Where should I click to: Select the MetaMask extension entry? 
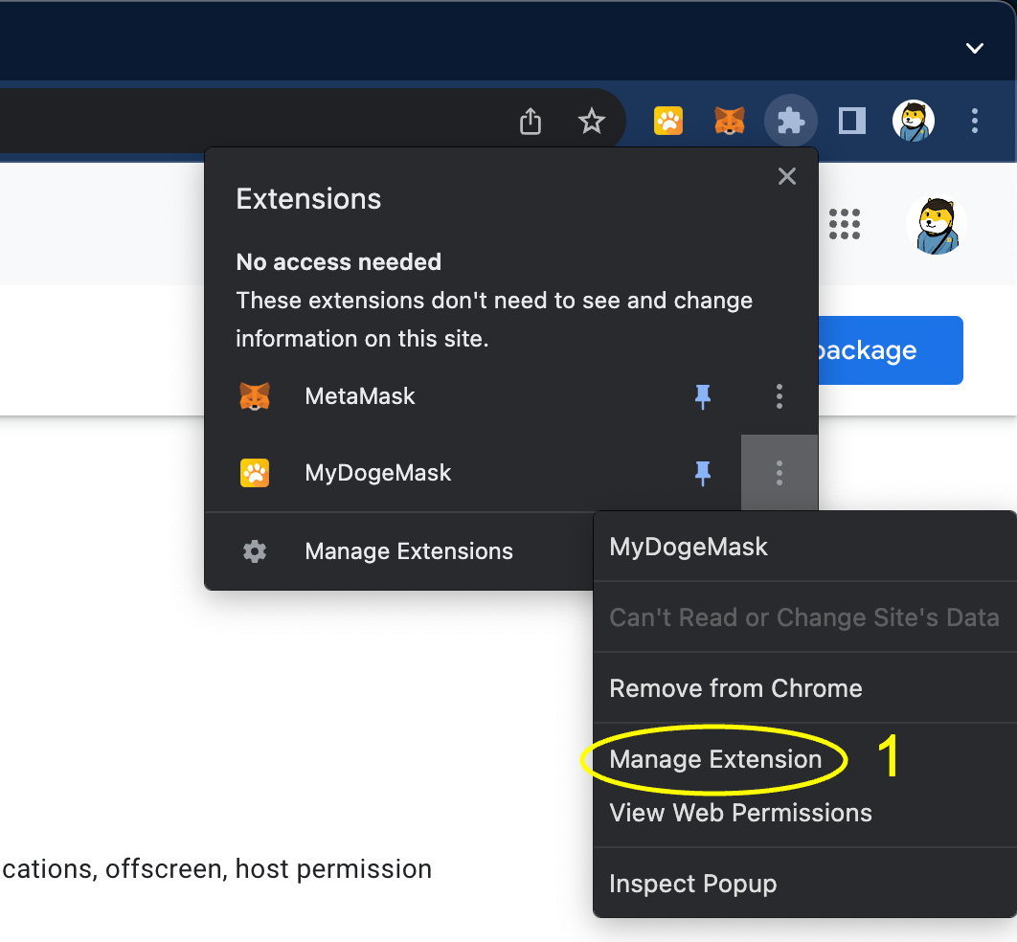[441, 396]
